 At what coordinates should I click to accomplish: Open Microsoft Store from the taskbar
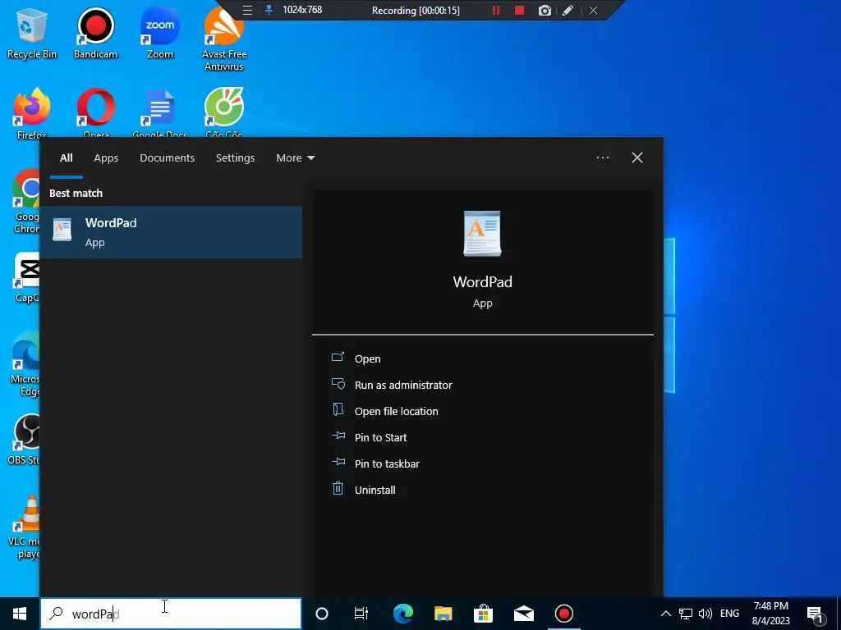[x=483, y=614]
